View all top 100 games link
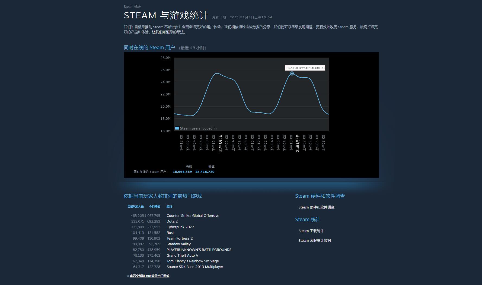Image resolution: width=482 pixels, height=285 pixels. pos(149,276)
